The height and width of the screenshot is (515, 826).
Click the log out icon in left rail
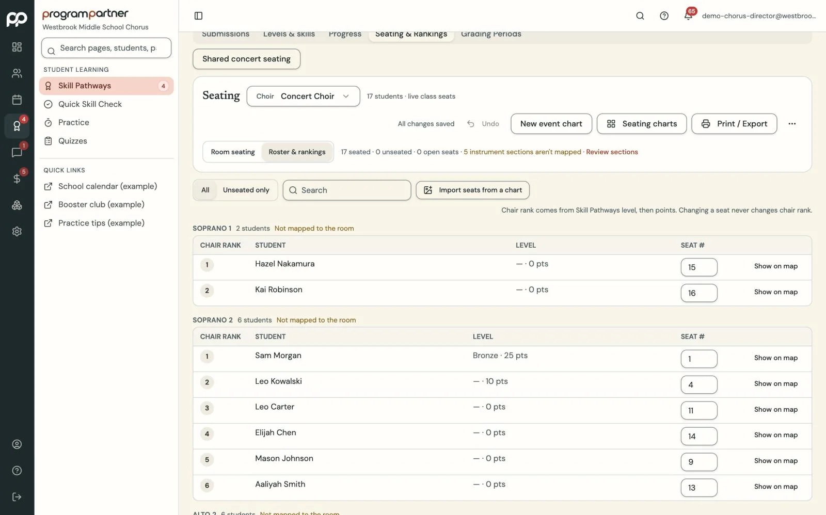click(x=17, y=497)
